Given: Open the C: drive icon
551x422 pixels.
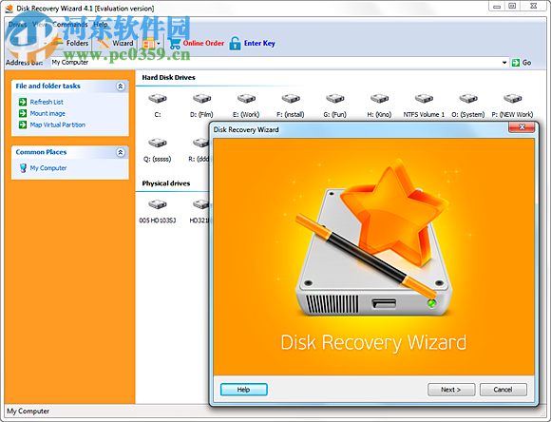Looking at the screenshot, I should pos(158,99).
